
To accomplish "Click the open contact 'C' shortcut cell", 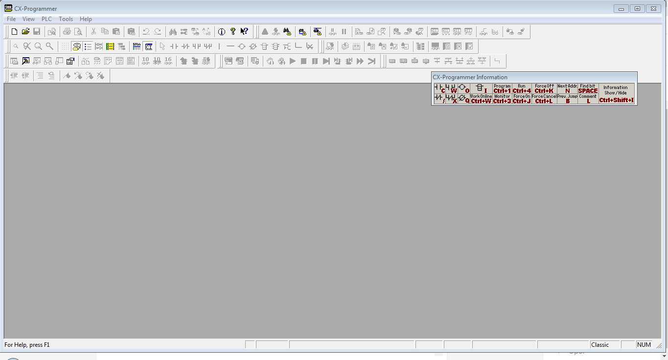I will [x=439, y=89].
